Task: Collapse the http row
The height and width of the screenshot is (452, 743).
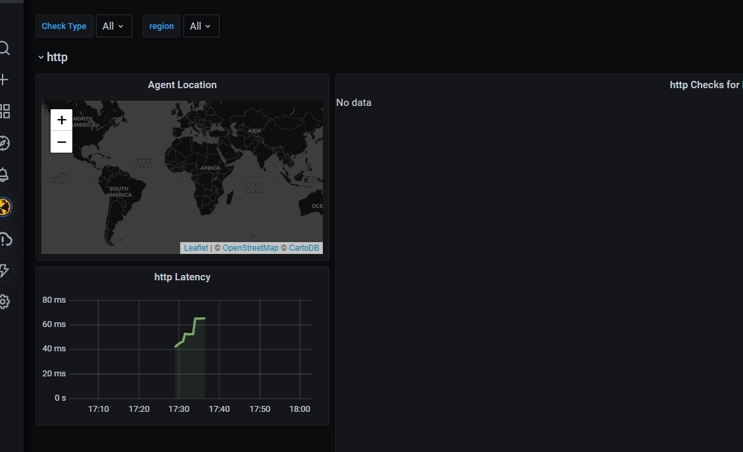Action: pos(41,57)
